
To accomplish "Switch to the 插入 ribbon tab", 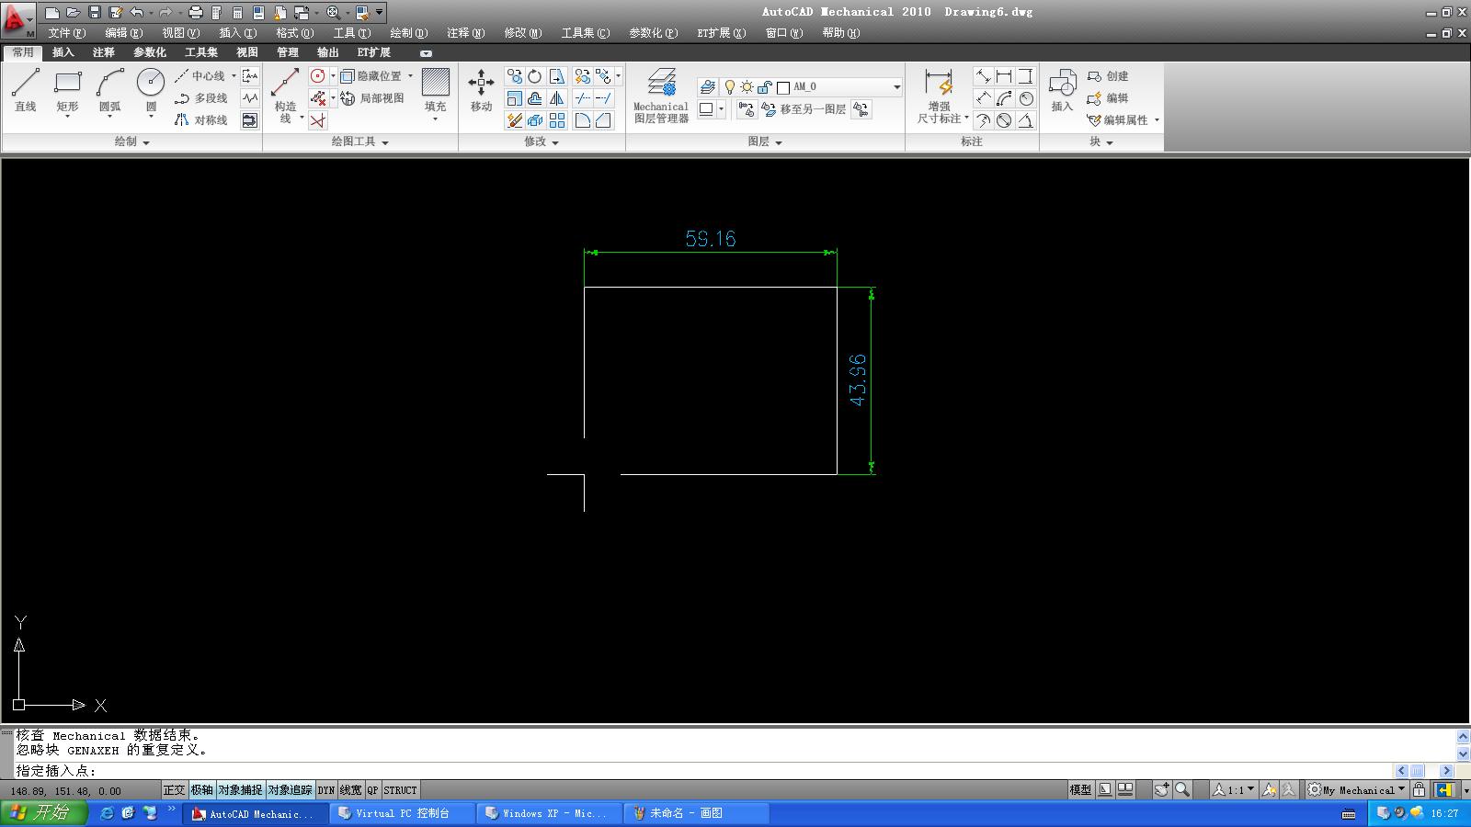I will (63, 53).
